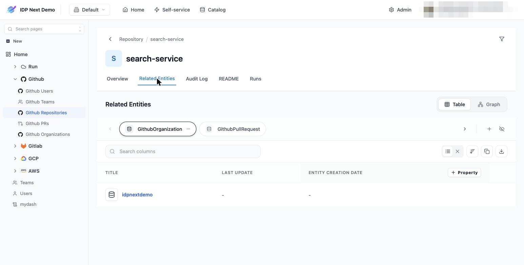Open the sort columns icon

click(472, 151)
